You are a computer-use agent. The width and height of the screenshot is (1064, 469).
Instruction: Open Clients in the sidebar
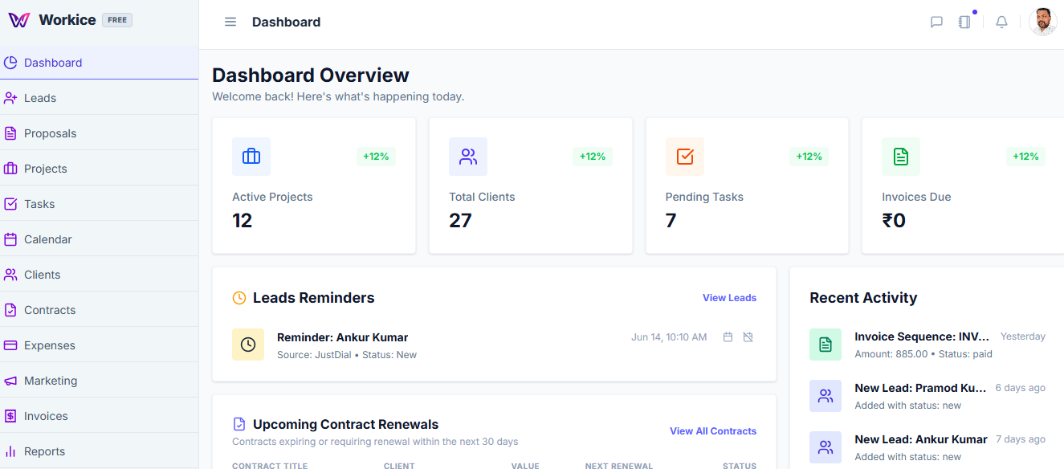coord(99,275)
